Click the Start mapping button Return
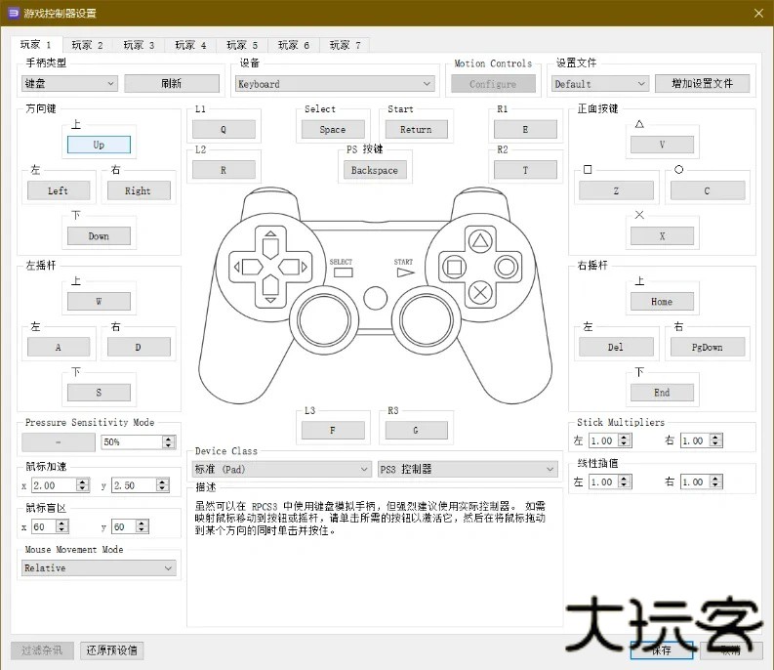This screenshot has height=670, width=774. [x=416, y=130]
